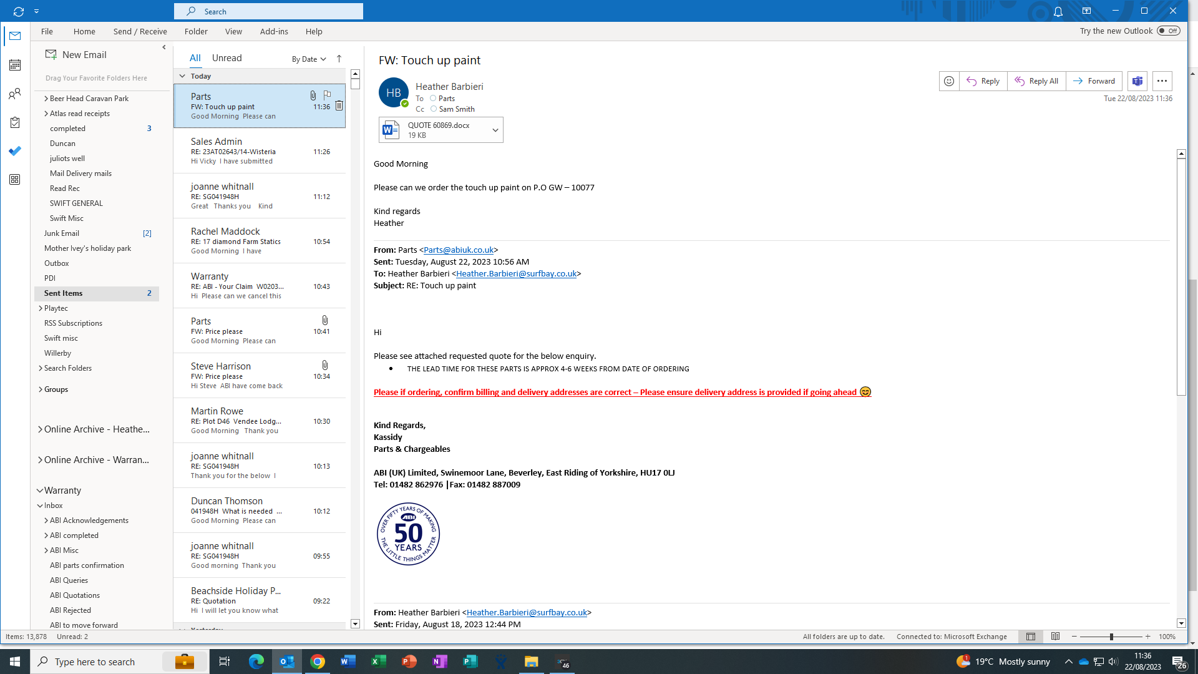Adjust the zoom slider in status bar
This screenshot has height=674, width=1198.
(1111, 637)
